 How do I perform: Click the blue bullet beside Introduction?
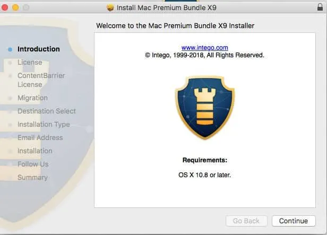tap(10, 49)
